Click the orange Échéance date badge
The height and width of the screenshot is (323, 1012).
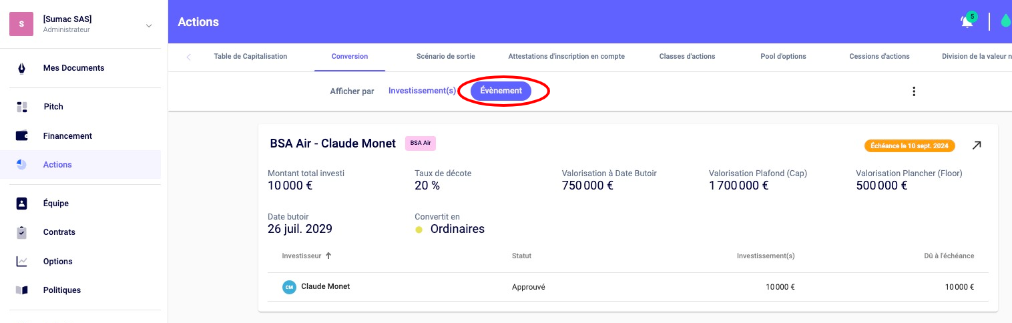(x=909, y=145)
